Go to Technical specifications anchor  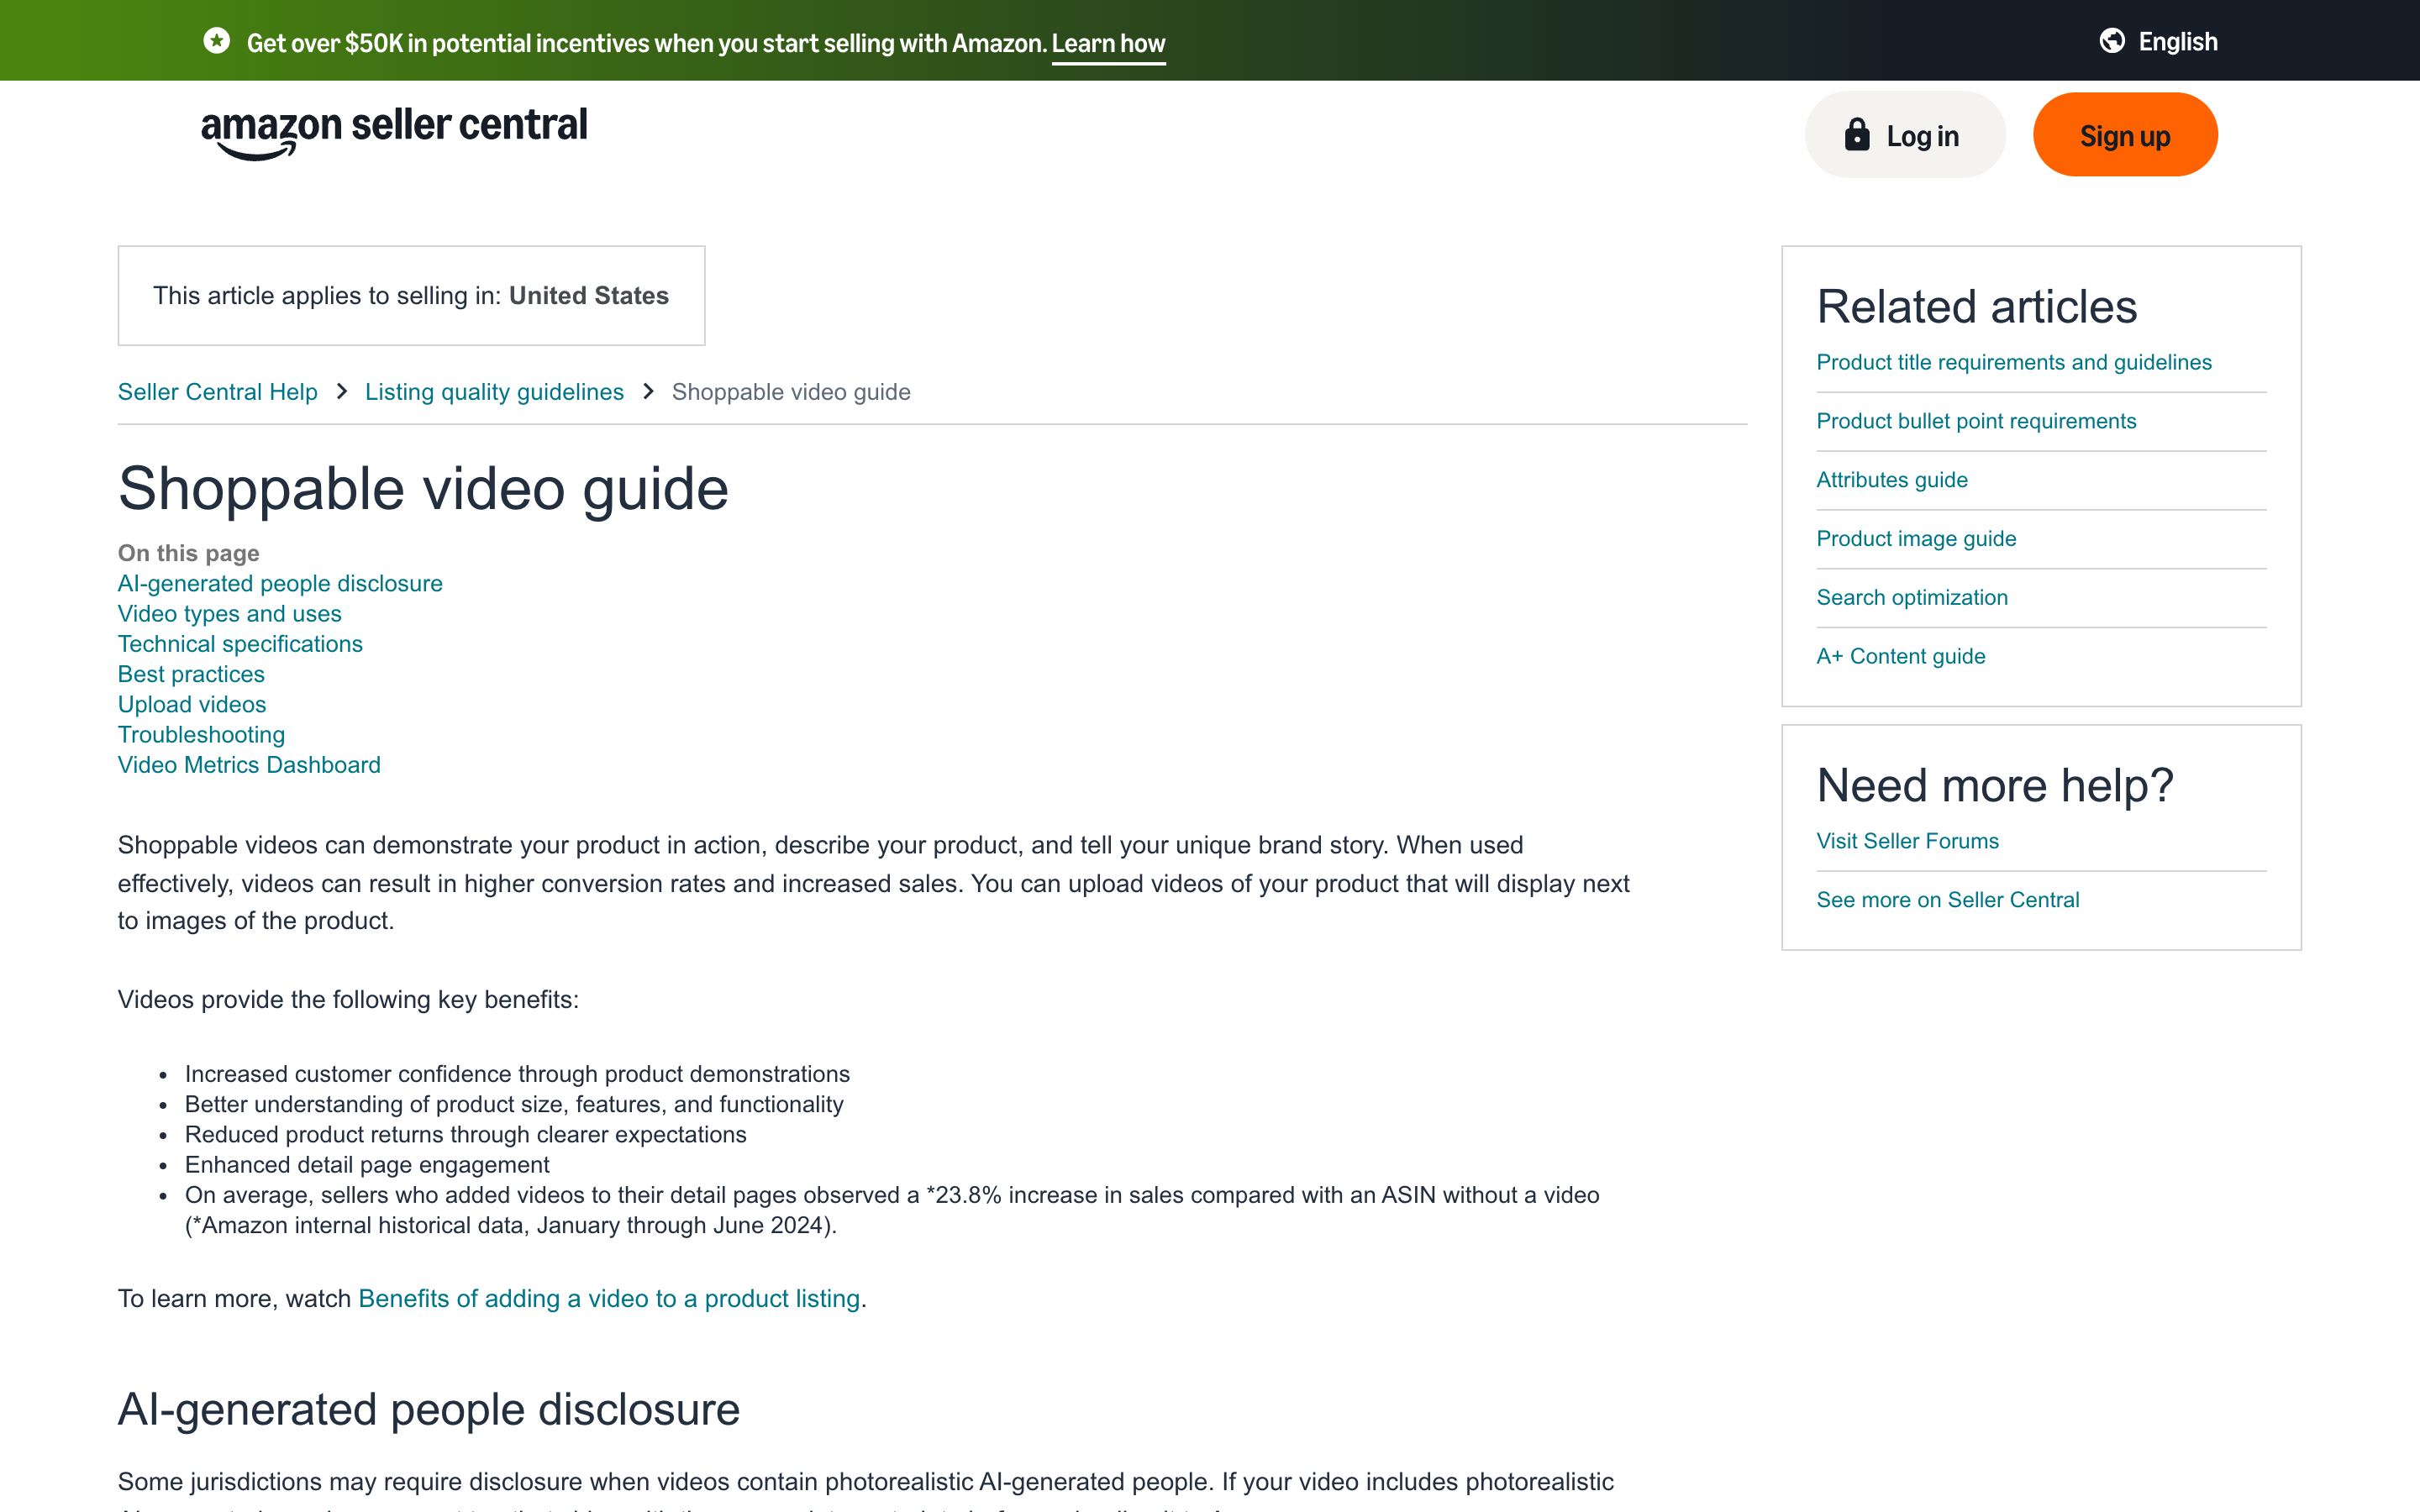(x=240, y=644)
